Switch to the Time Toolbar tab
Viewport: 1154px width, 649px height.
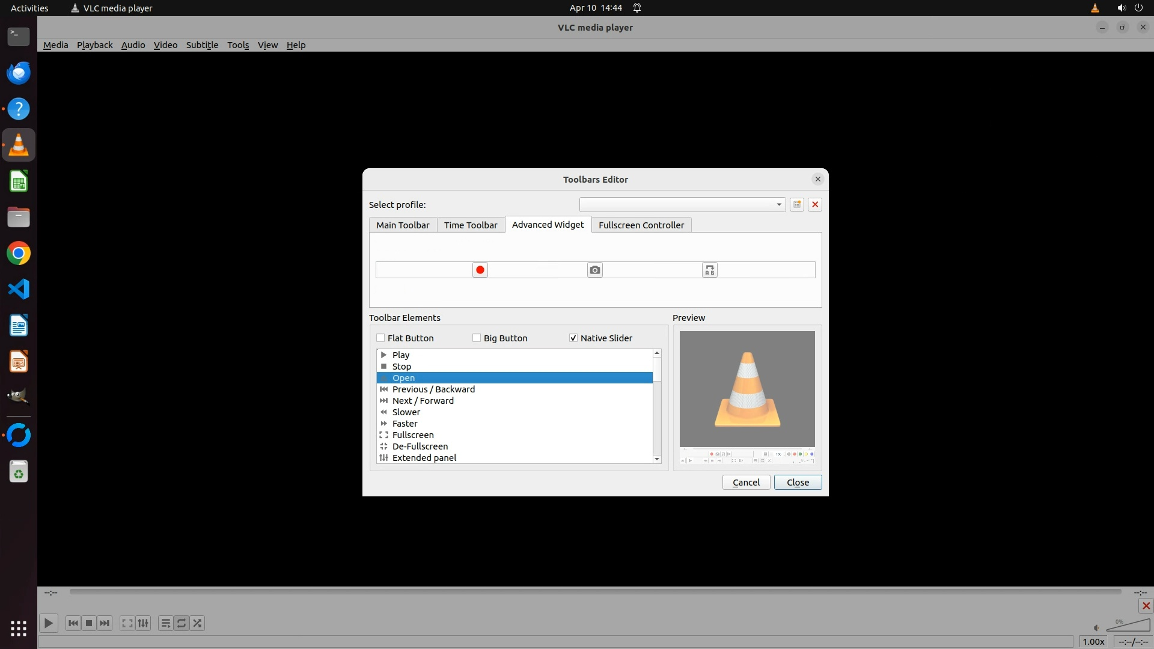point(470,225)
